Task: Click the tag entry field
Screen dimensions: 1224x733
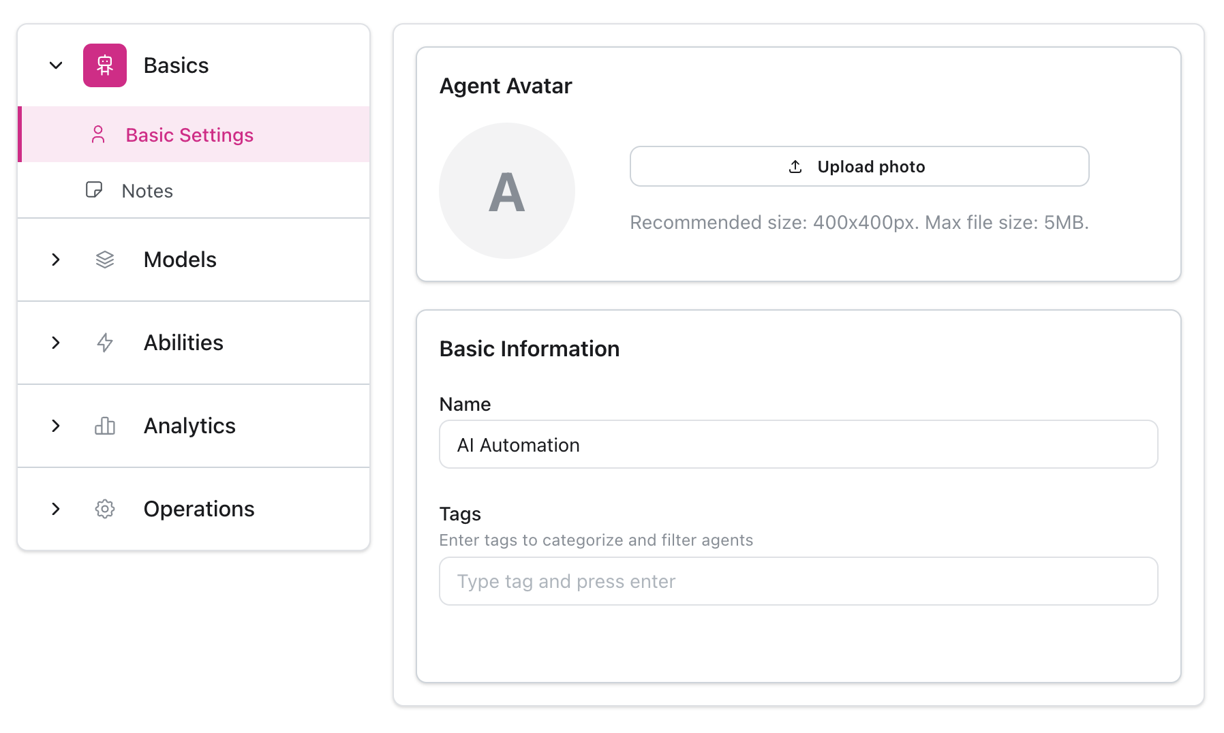Action: coord(797,581)
